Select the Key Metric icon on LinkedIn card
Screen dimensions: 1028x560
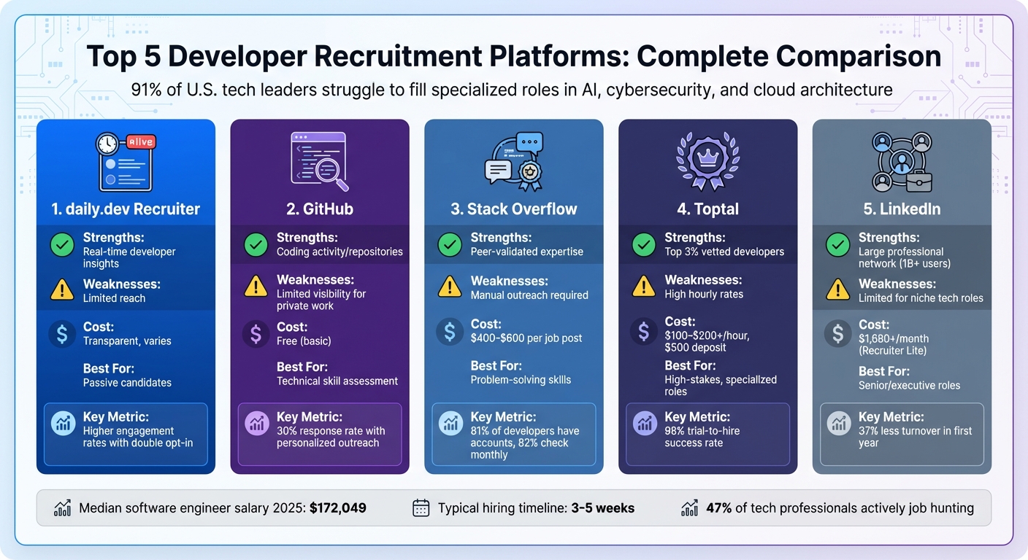[837, 423]
